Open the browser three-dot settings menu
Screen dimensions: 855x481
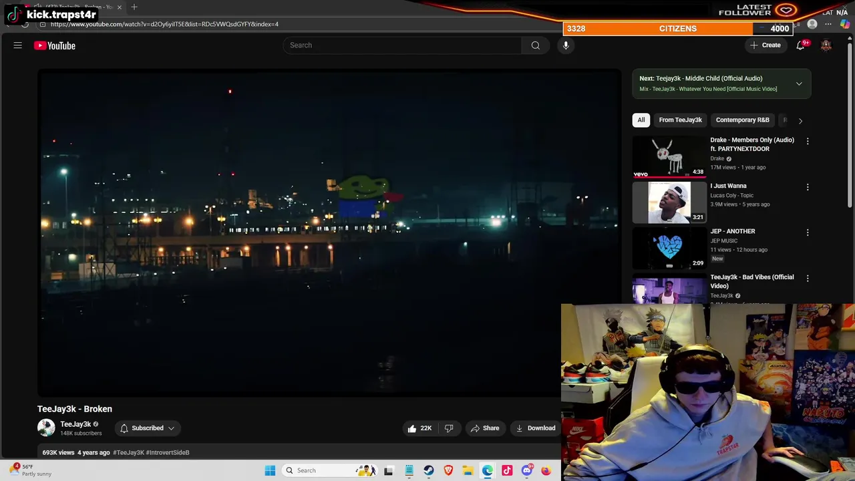click(828, 24)
